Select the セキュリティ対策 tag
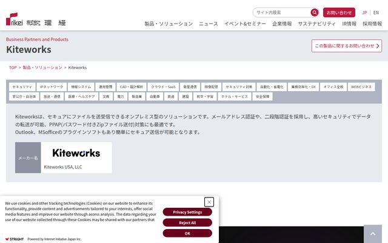The height and width of the screenshot is (243, 388). coord(239,87)
